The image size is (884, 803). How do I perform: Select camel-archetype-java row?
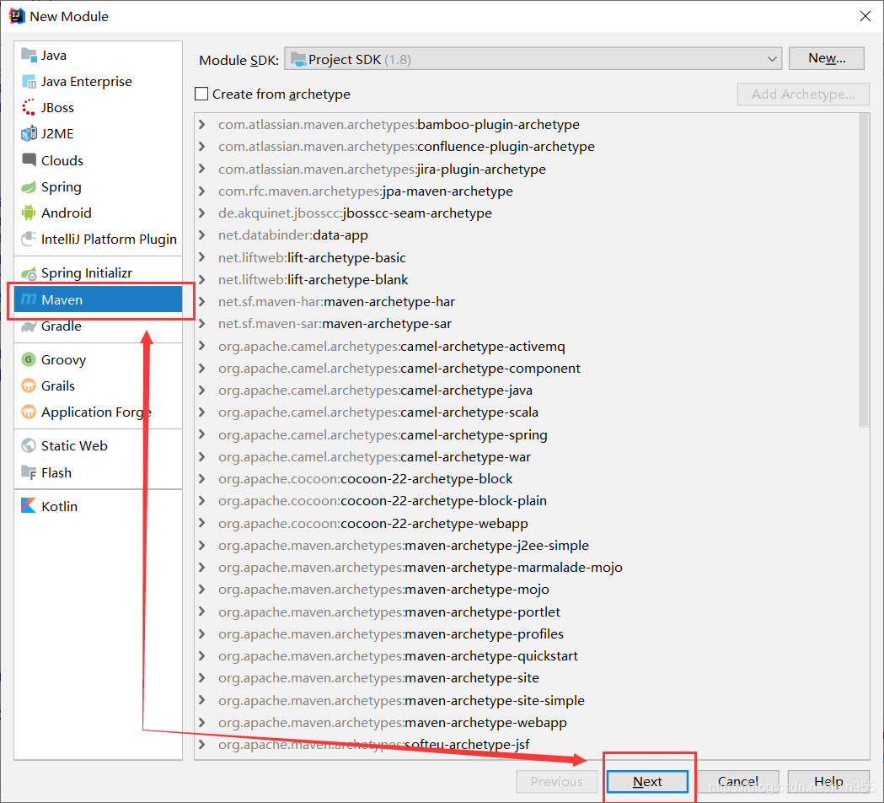[x=527, y=390]
